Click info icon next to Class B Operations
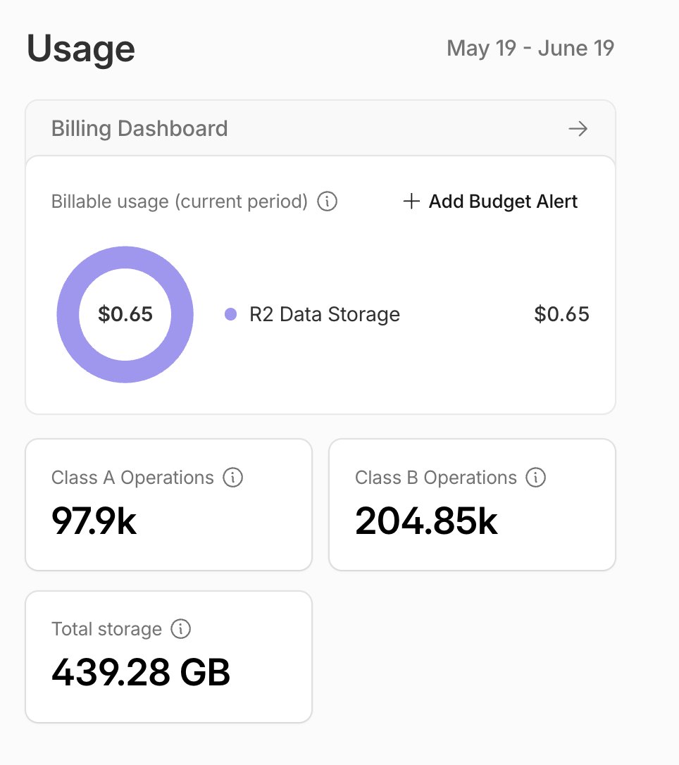The image size is (679, 765). pyautogui.click(x=535, y=477)
